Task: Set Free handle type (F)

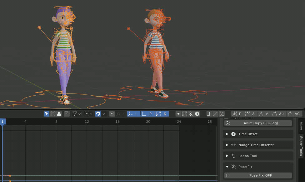Action: point(237,114)
